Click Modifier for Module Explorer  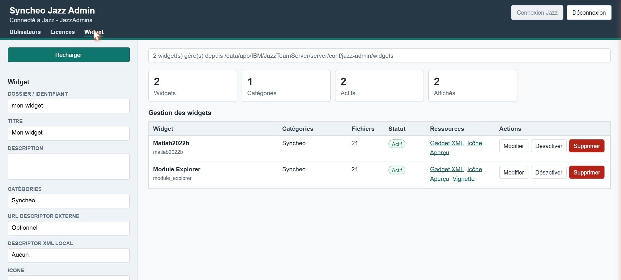coord(513,172)
